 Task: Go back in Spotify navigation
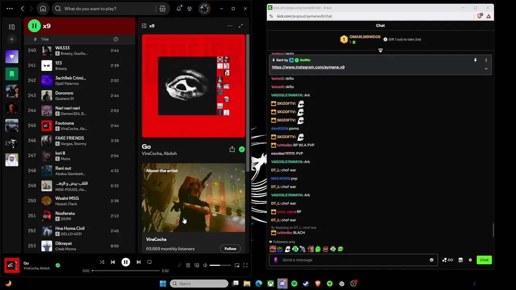(x=22, y=8)
